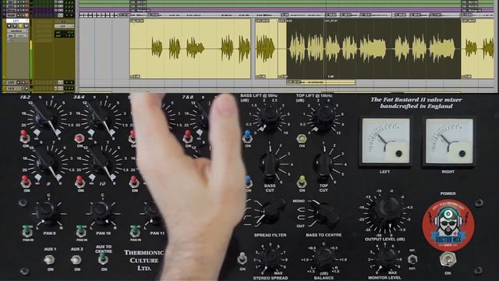
Task: Flip the yellow ON switch under Top Lift
Action: pyautogui.click(x=301, y=138)
